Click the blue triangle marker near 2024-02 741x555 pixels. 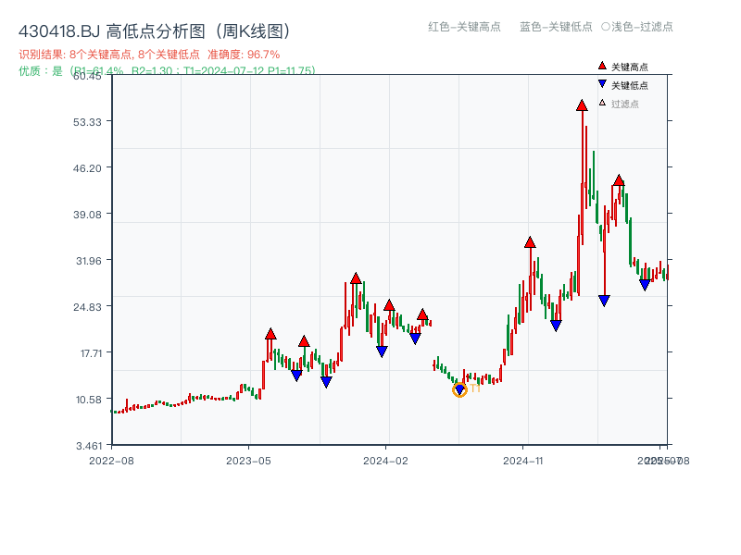(x=382, y=350)
